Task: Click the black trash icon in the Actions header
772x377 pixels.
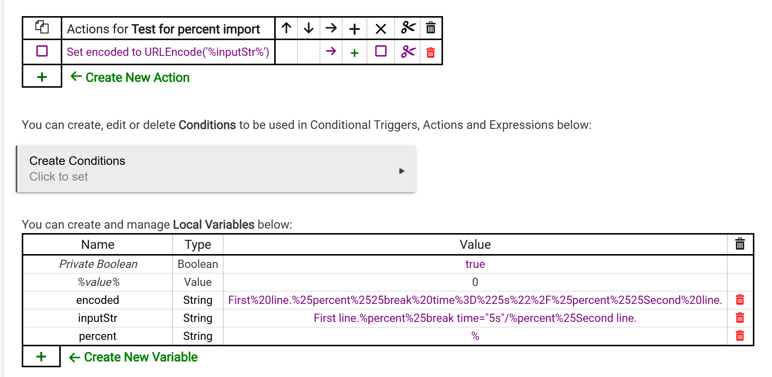Action: coord(431,28)
